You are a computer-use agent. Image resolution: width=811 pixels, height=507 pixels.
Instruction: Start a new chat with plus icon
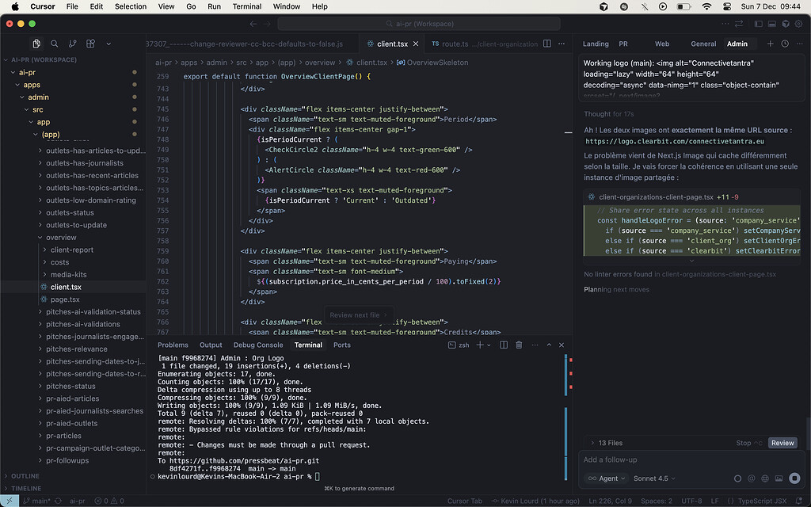[x=771, y=44]
